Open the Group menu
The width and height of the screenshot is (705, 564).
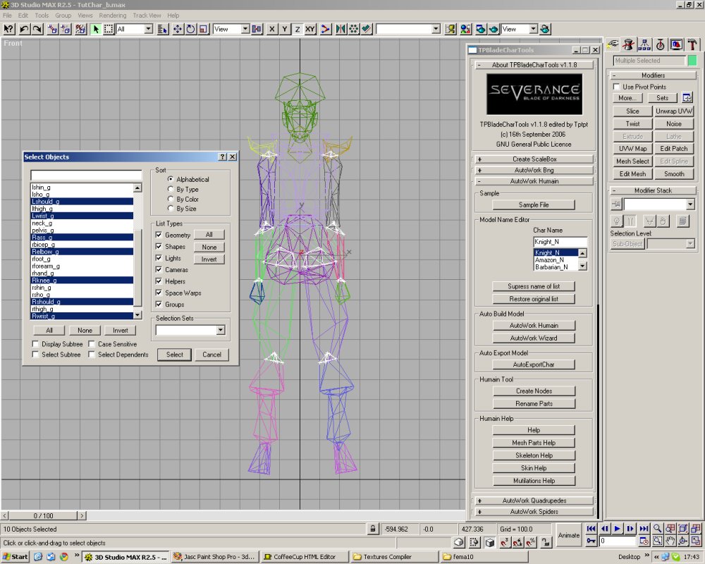pos(63,16)
